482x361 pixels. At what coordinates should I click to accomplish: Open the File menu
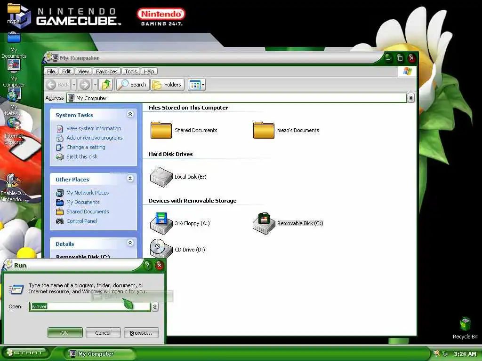(x=51, y=71)
